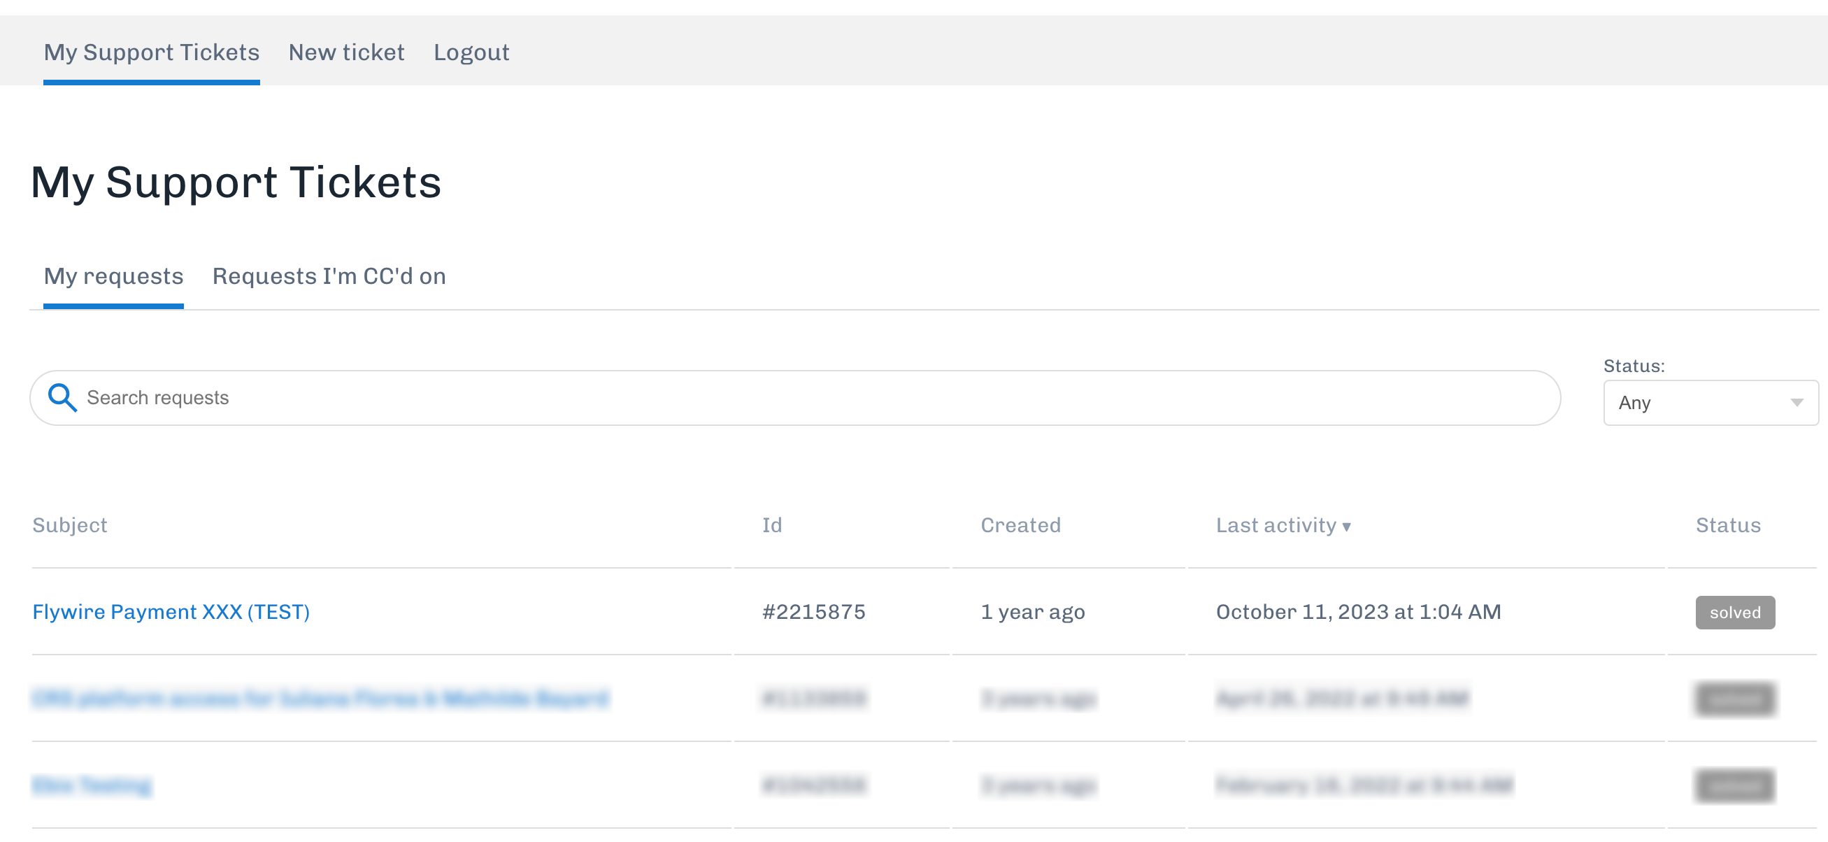This screenshot has height=842, width=1828.
Task: Click ticket id #2215875
Action: pos(813,612)
